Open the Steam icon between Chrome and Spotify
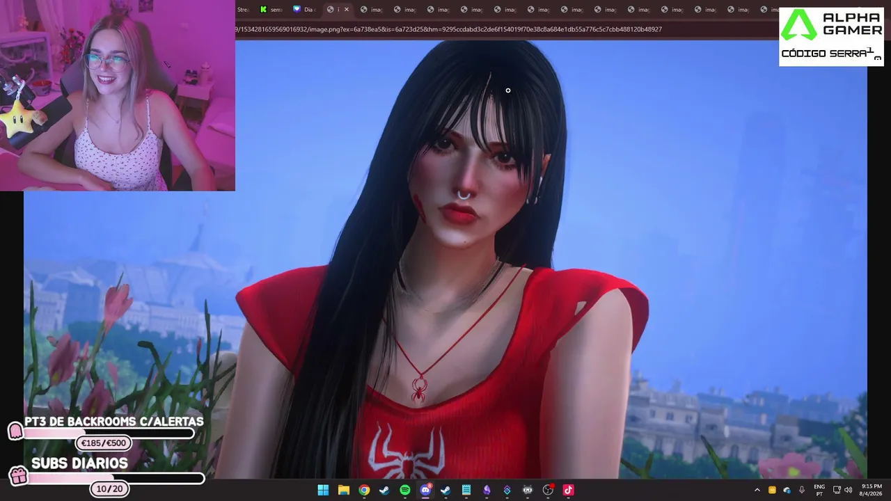 pyautogui.click(x=384, y=490)
